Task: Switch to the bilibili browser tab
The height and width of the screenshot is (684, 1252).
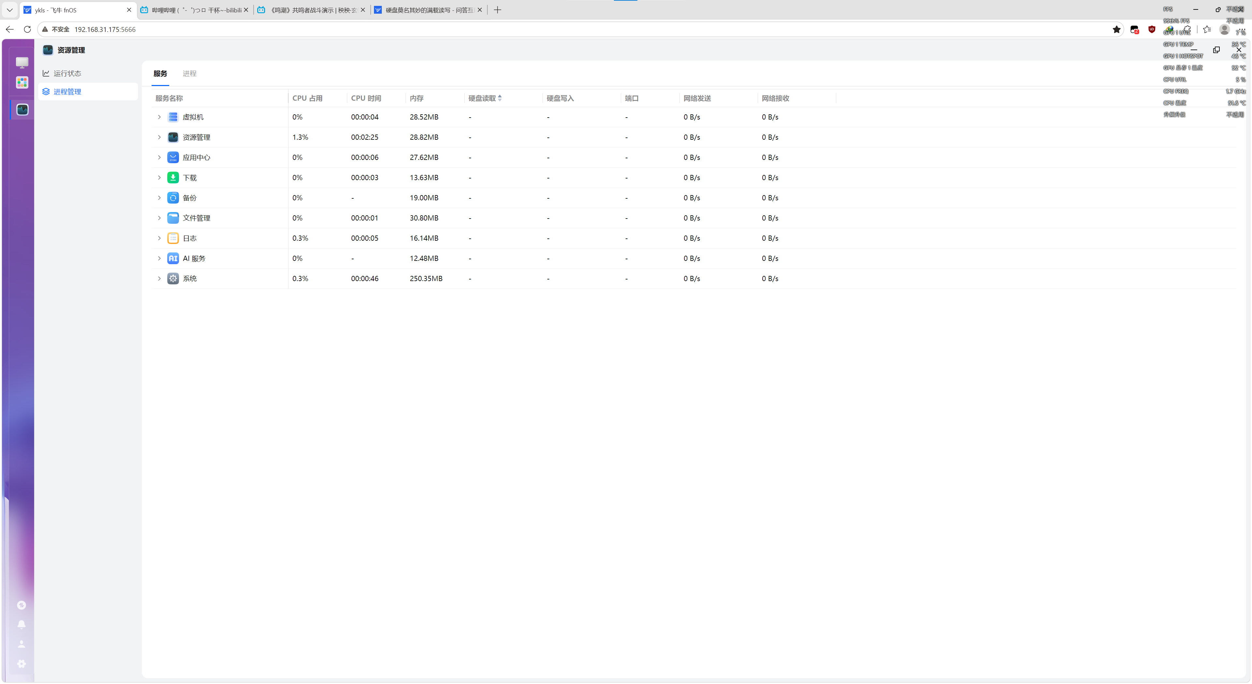Action: point(195,10)
